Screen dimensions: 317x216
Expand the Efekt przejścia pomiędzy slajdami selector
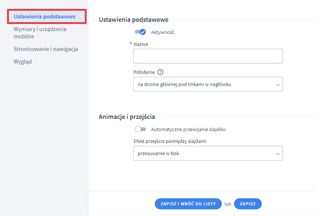(208, 153)
